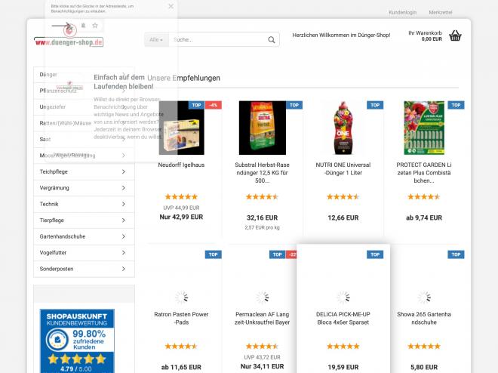This screenshot has width=498, height=373.
Task: Click the Permaclean star rating
Action: pos(263,346)
